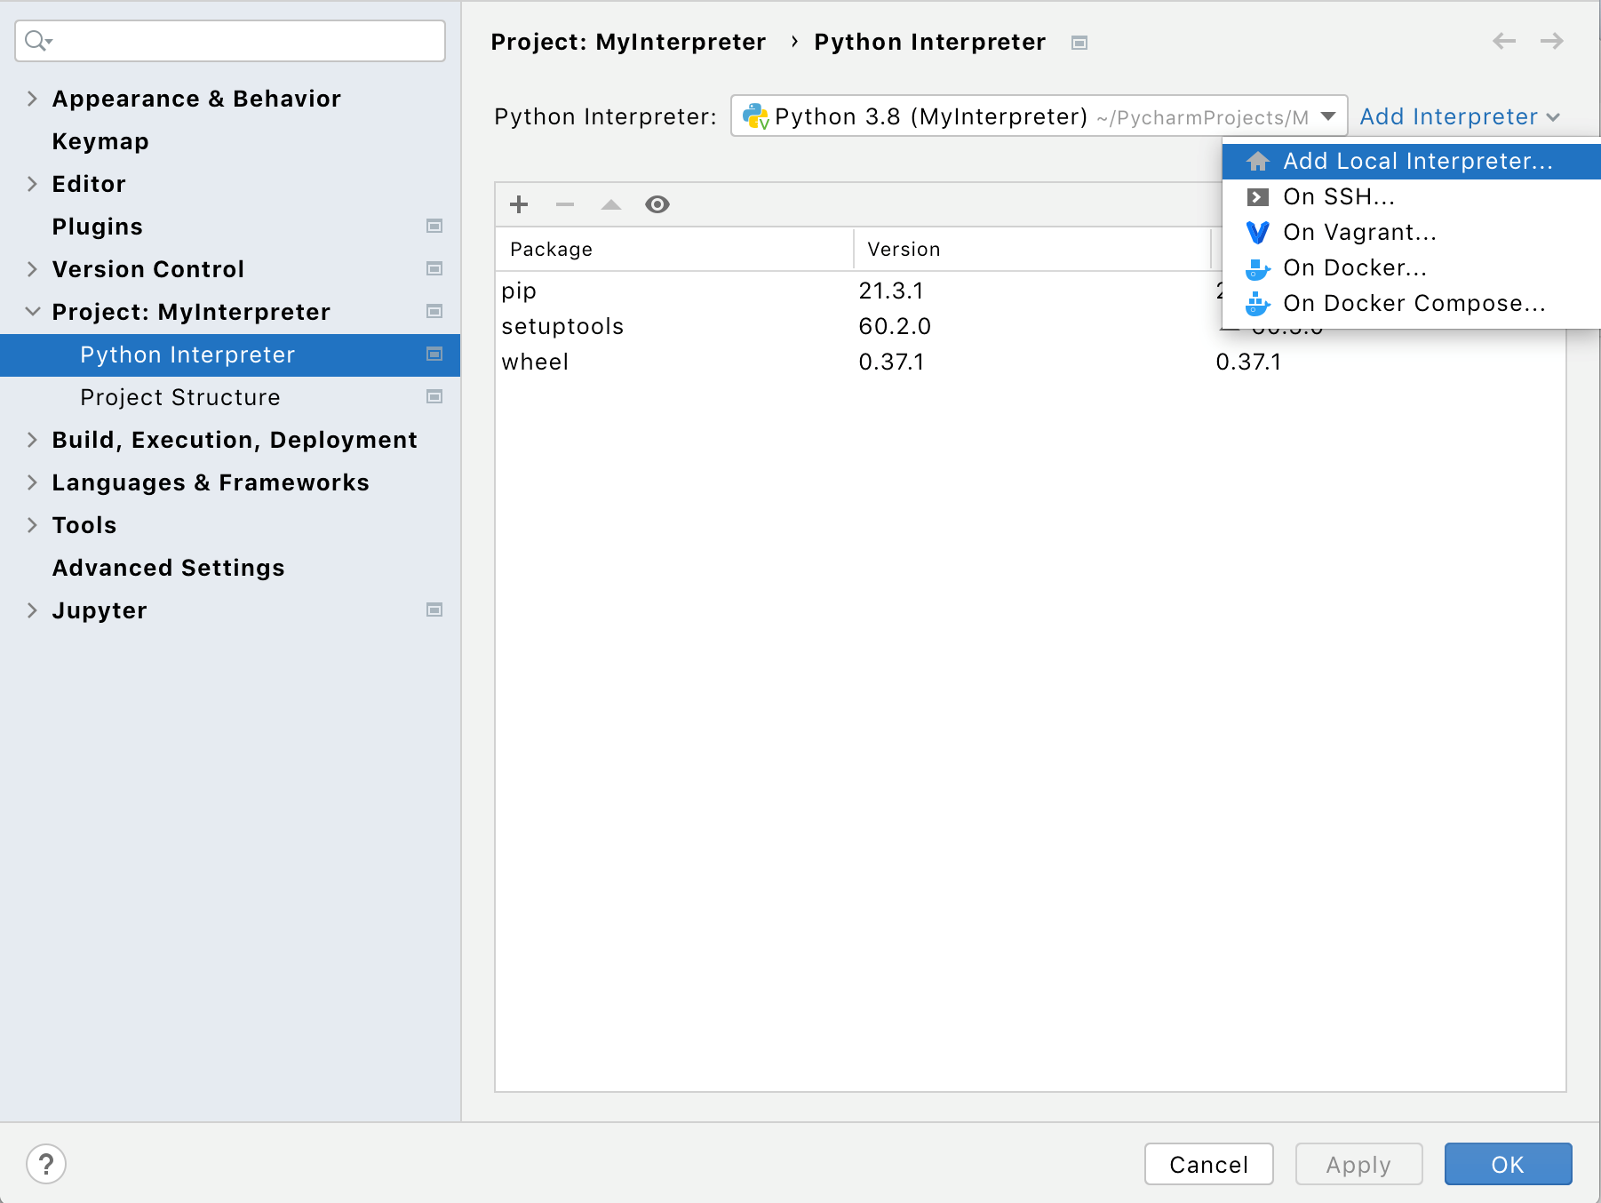
Task: Collapse the Project: MyInterpreter section
Action: tap(32, 312)
